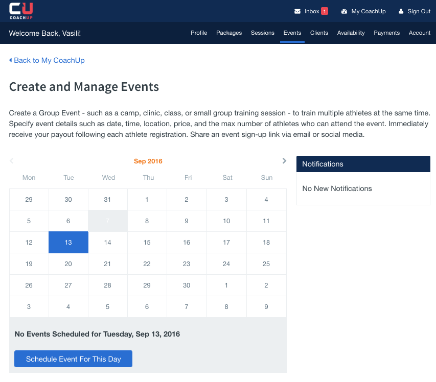Select September 22 in the calendar

click(x=147, y=264)
